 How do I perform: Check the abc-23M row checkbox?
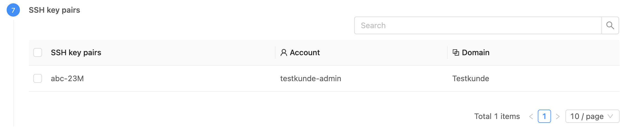point(38,78)
